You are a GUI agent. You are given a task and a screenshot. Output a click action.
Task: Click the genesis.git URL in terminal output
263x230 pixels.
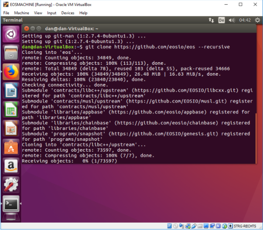(164, 134)
